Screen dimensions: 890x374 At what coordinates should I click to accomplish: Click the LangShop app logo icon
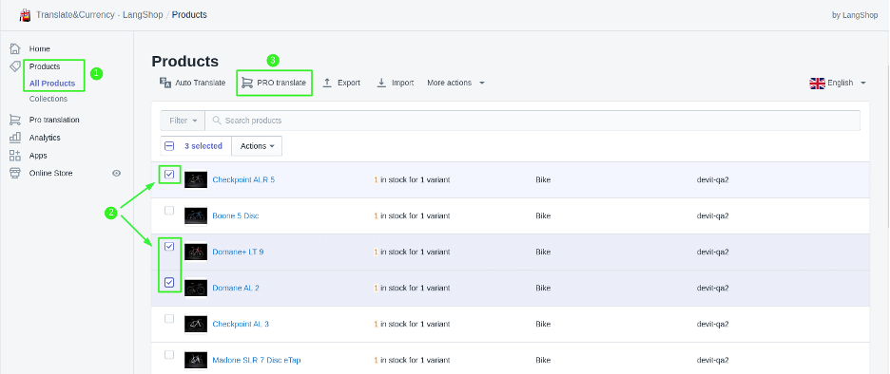coord(25,15)
